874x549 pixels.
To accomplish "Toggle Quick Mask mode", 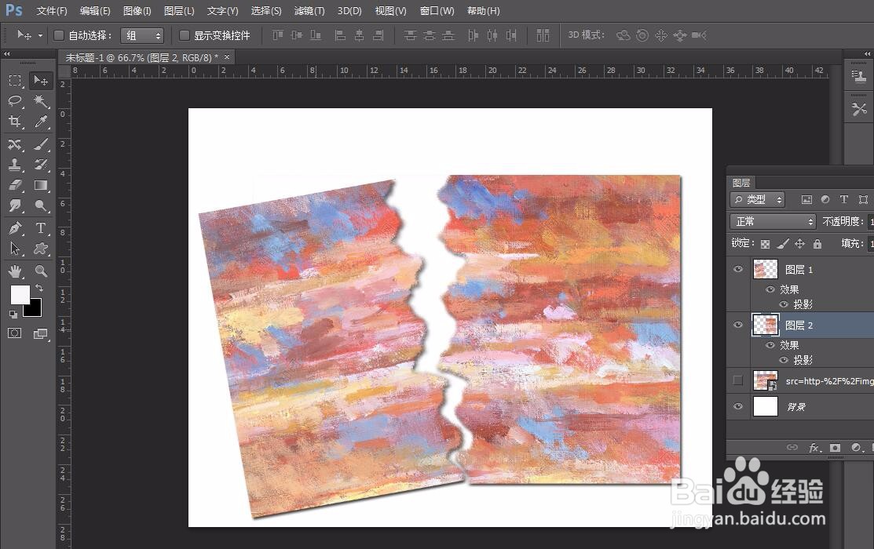I will click(15, 333).
